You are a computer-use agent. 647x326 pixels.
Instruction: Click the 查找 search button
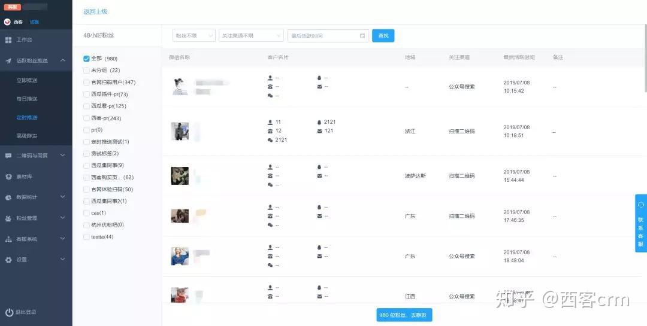(383, 35)
